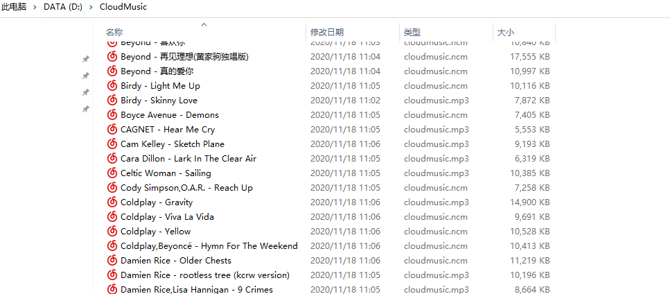Image resolution: width=670 pixels, height=294 pixels.
Task: Click the file icon for Celtic Woman - Sailing
Action: click(x=112, y=173)
